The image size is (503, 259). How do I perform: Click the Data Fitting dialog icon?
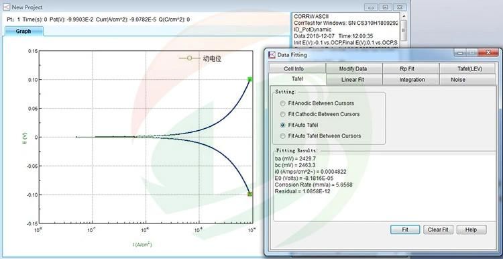[272, 55]
